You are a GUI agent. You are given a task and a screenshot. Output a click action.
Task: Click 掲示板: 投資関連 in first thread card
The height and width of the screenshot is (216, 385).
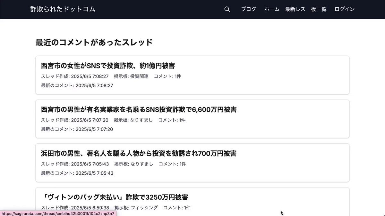click(131, 76)
